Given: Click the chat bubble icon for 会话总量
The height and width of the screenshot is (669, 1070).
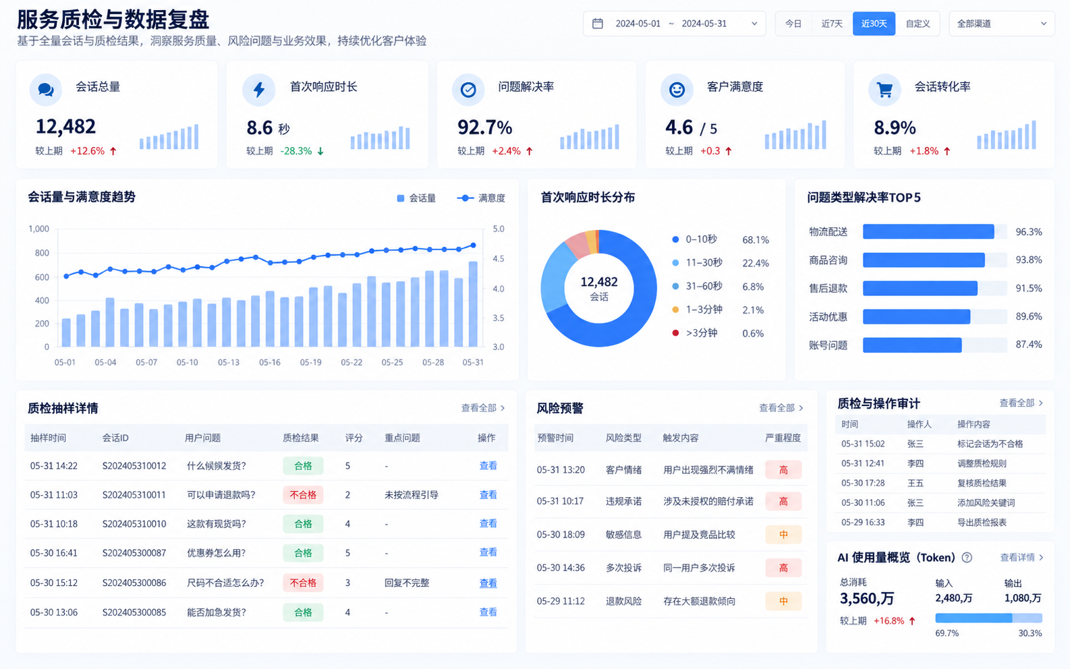Looking at the screenshot, I should pos(46,90).
